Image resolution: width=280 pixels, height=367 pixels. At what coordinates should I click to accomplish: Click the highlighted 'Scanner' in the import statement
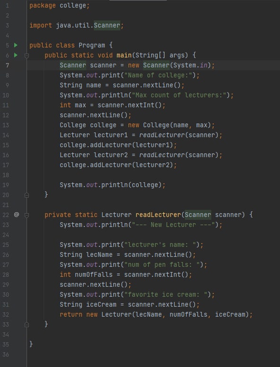(x=107, y=25)
